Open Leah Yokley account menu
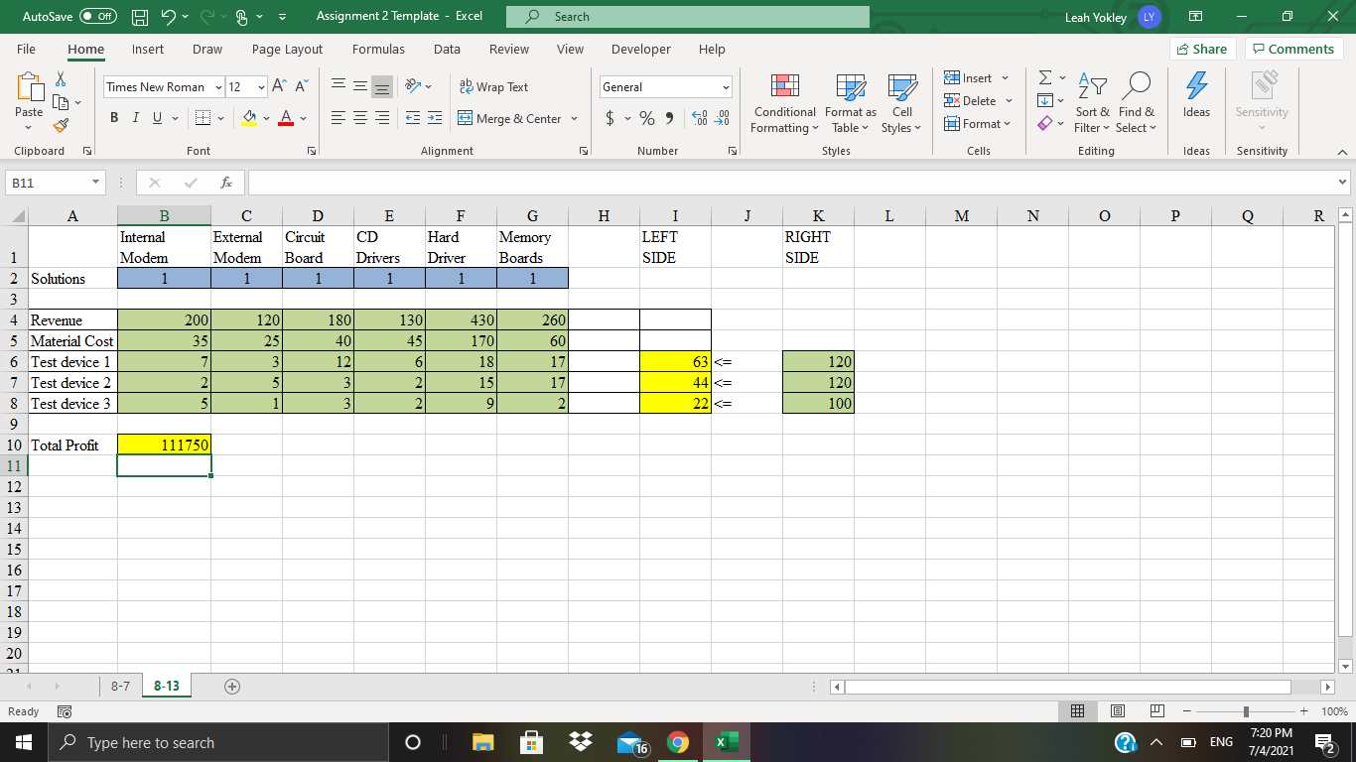 pos(1114,17)
